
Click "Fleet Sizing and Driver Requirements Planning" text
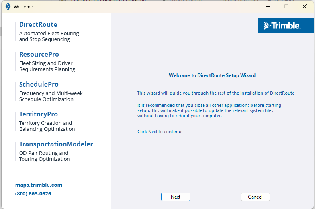tap(47, 66)
